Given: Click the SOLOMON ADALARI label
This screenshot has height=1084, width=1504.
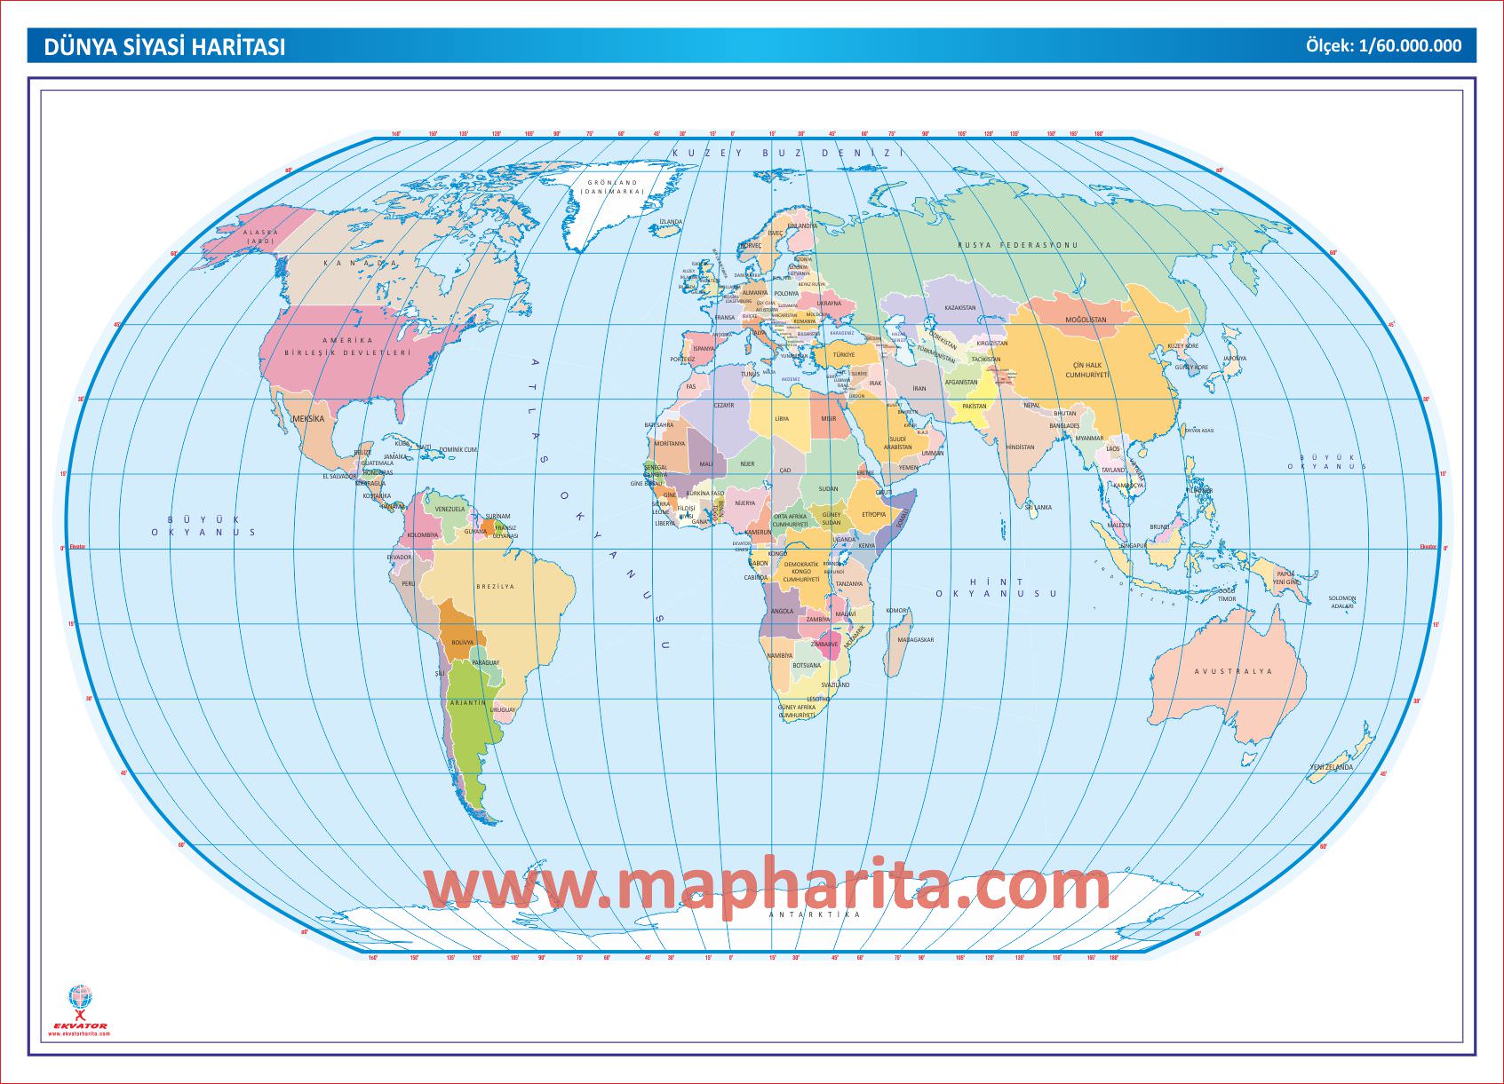Looking at the screenshot, I should click(1342, 602).
